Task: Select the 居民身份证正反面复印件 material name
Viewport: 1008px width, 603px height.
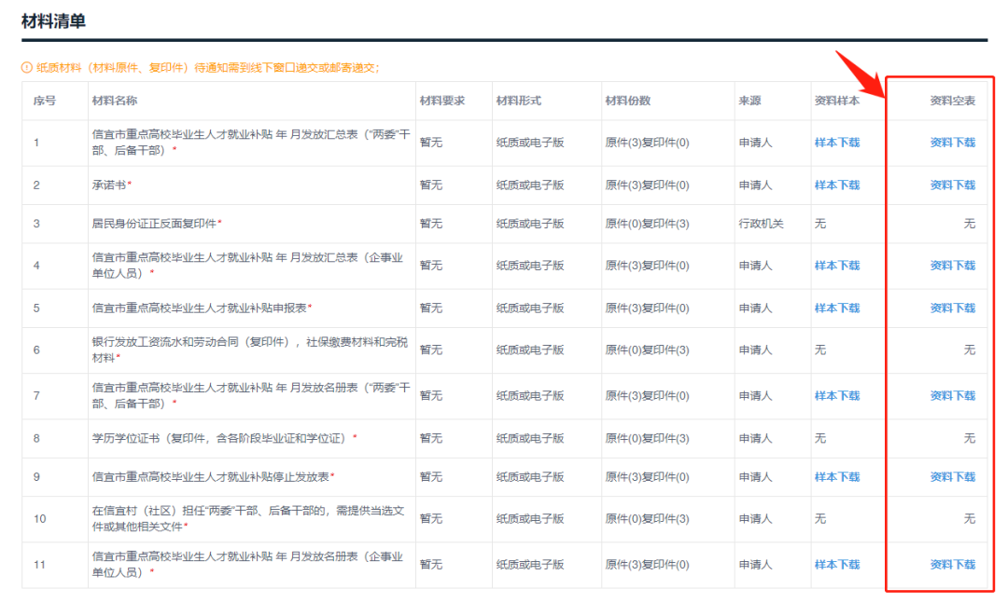Action: [154, 224]
